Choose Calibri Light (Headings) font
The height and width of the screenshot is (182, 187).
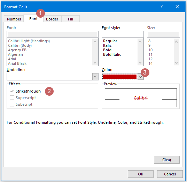(x=29, y=41)
